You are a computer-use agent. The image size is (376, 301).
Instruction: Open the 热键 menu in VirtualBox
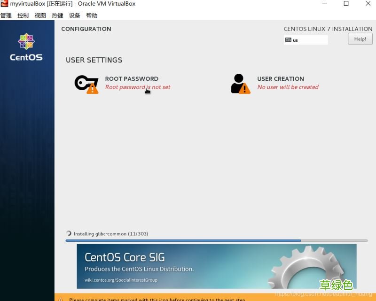pos(57,15)
